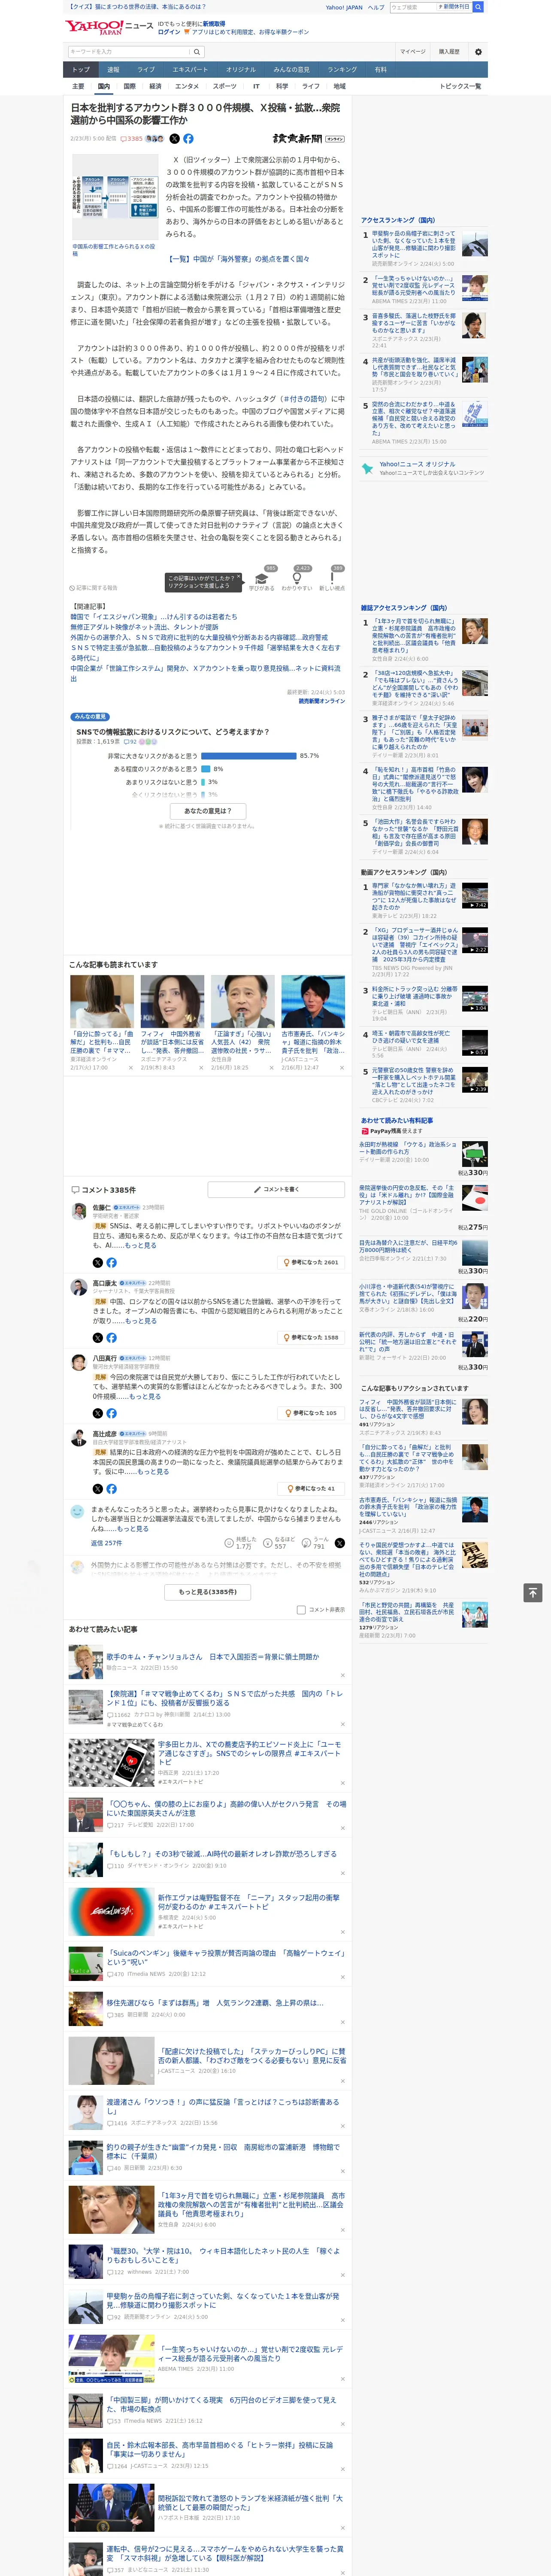Share article on Facebook below headline
This screenshot has width=551, height=2576.
pyautogui.click(x=188, y=139)
